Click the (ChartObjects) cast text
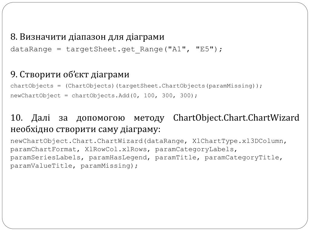The image size is (310, 232). click(x=90, y=86)
